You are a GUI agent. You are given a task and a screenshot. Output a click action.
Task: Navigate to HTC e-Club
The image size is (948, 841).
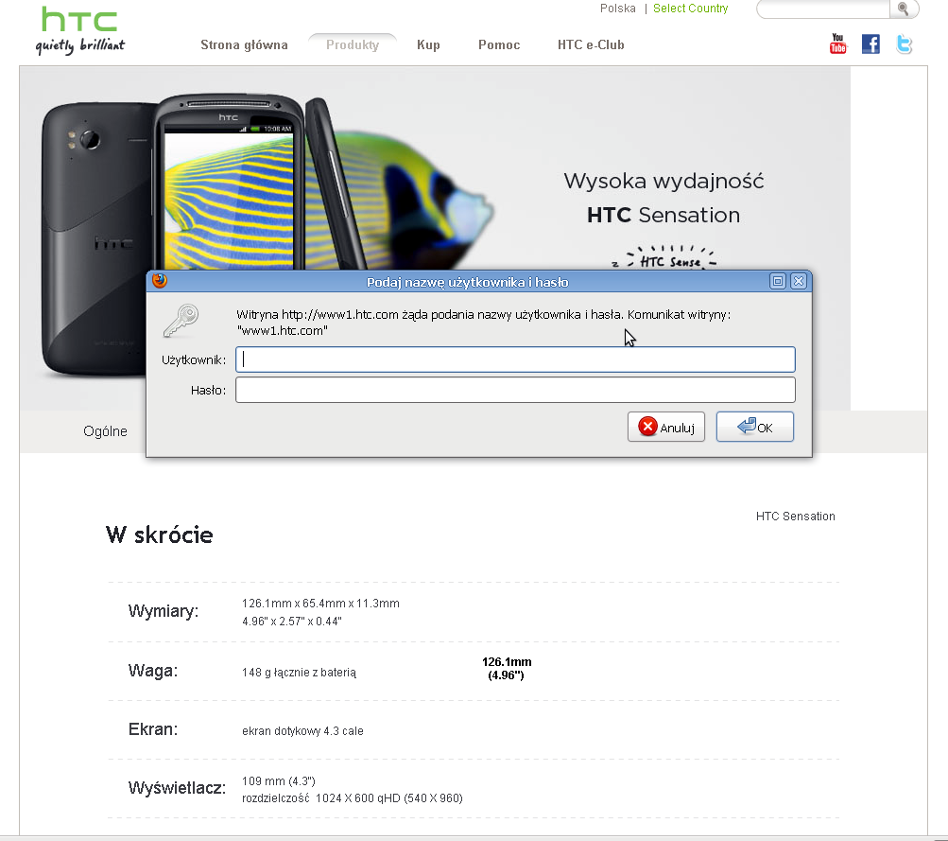click(591, 45)
